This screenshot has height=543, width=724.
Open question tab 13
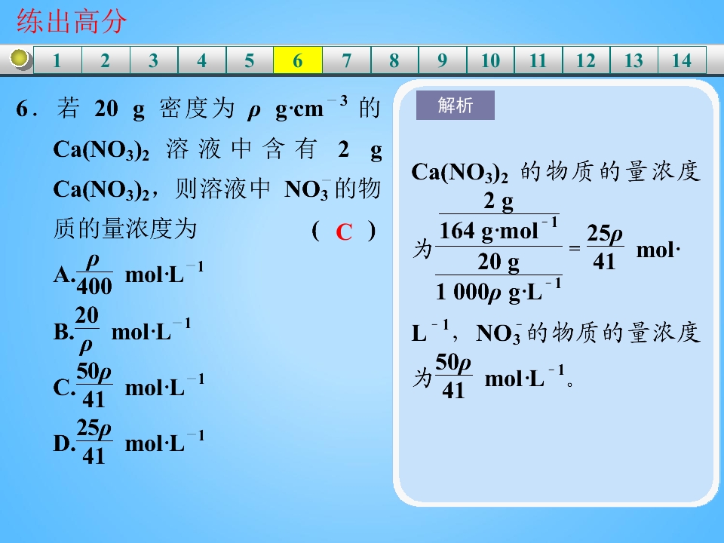click(634, 60)
